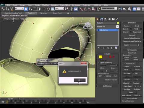This screenshot has width=144, height=108.
Task: Select the Edge constraint radio button
Action: tap(132, 57)
